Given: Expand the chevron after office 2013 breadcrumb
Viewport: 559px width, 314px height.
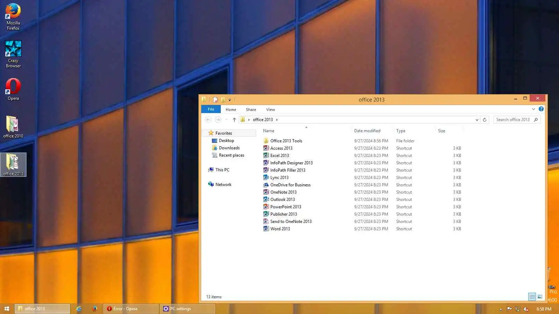Looking at the screenshot, I should (277, 120).
